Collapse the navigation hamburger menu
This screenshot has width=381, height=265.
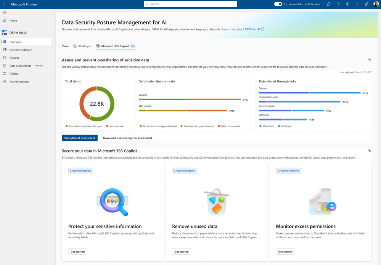(5, 12)
